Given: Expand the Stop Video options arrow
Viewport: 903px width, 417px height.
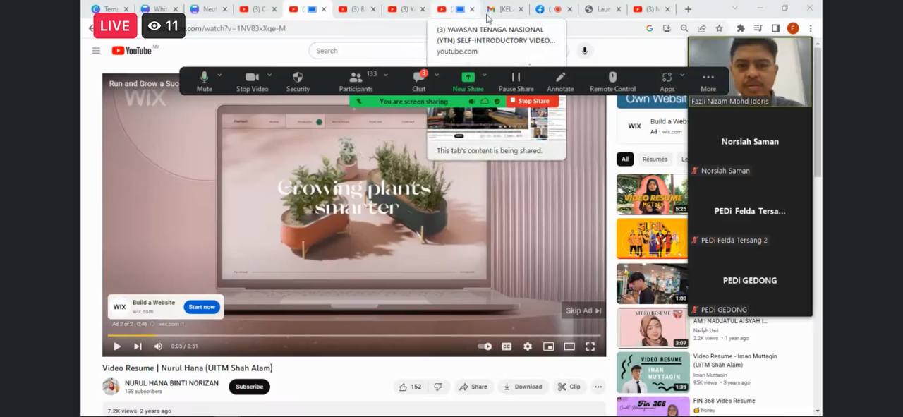Looking at the screenshot, I should 269,75.
